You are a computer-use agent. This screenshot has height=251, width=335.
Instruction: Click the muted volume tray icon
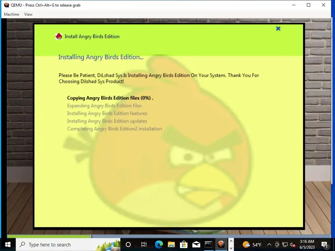(292, 244)
